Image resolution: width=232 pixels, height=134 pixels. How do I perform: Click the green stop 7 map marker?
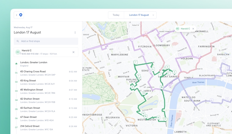click(x=136, y=62)
